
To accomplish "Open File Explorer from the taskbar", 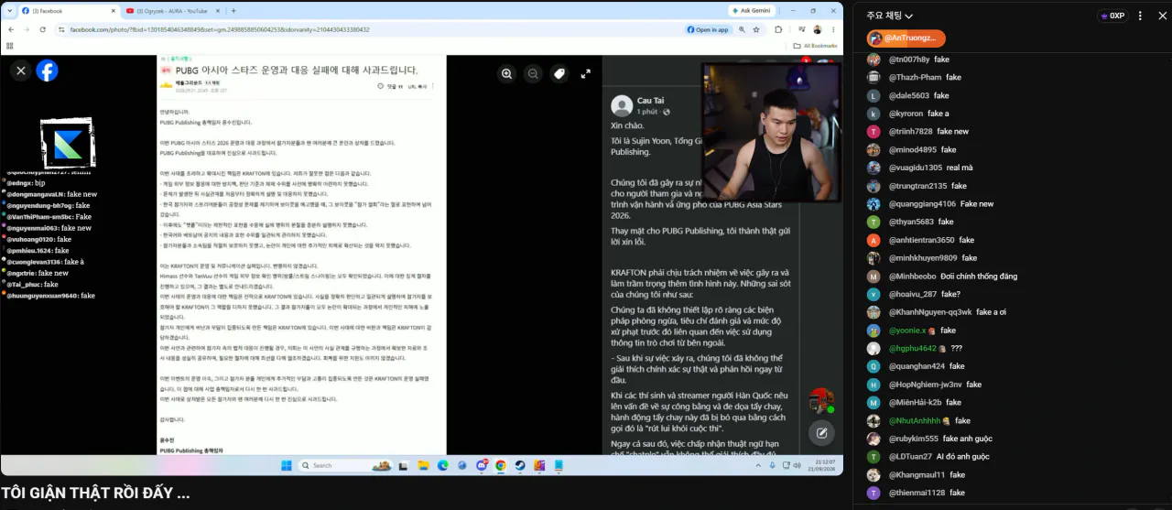I will (x=425, y=465).
